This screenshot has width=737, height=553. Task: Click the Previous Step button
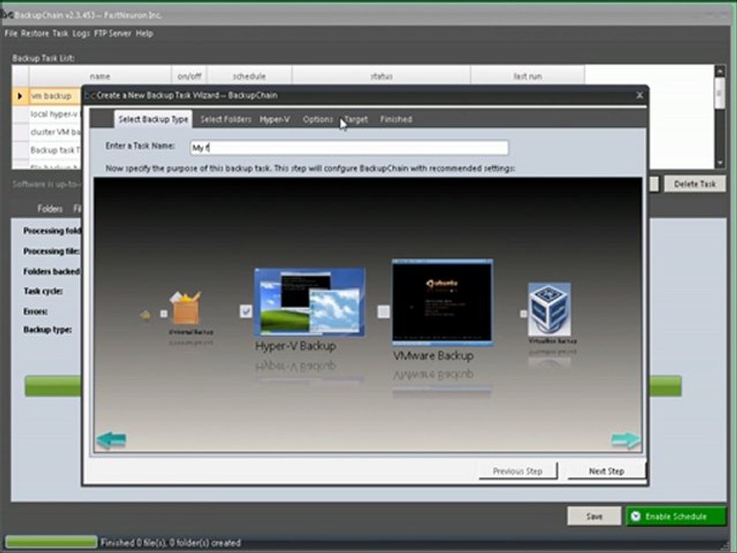tap(517, 471)
